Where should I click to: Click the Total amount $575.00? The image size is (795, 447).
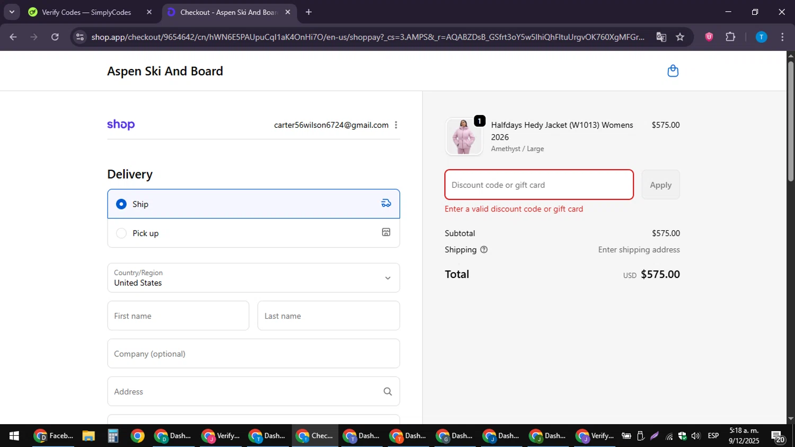[x=660, y=274]
